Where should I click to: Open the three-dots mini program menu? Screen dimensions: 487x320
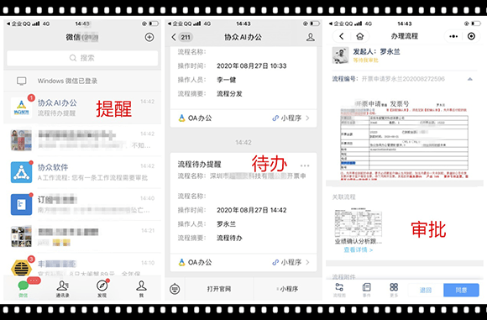453,36
